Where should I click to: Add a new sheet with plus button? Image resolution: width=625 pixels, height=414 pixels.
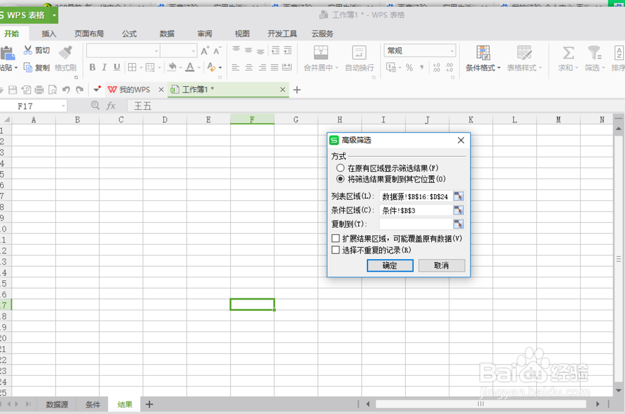pos(149,405)
